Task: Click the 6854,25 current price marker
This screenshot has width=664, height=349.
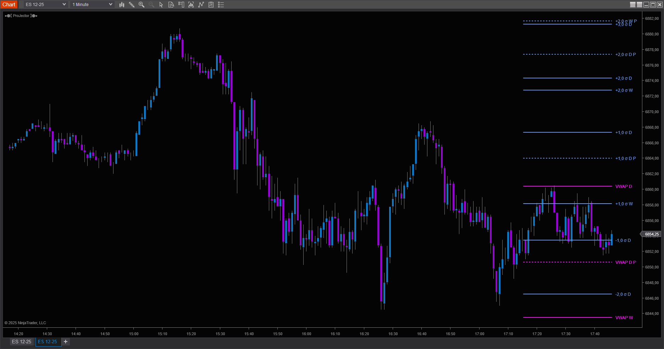Action: click(652, 234)
